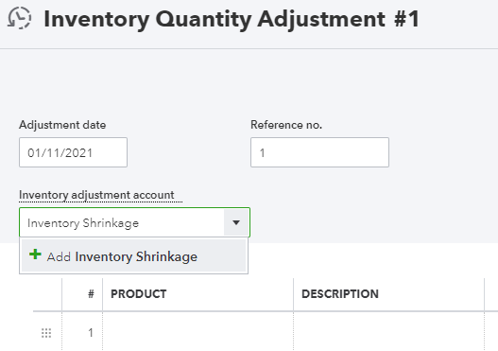The image size is (498, 351).
Task: Click the dotted 'Inventory adjustment account' label
Action: 96,195
